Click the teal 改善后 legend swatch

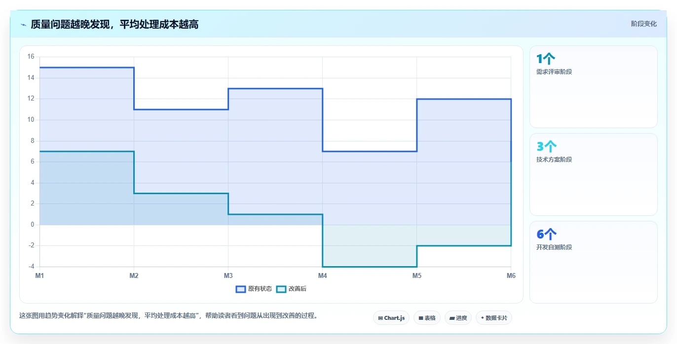pyautogui.click(x=281, y=289)
